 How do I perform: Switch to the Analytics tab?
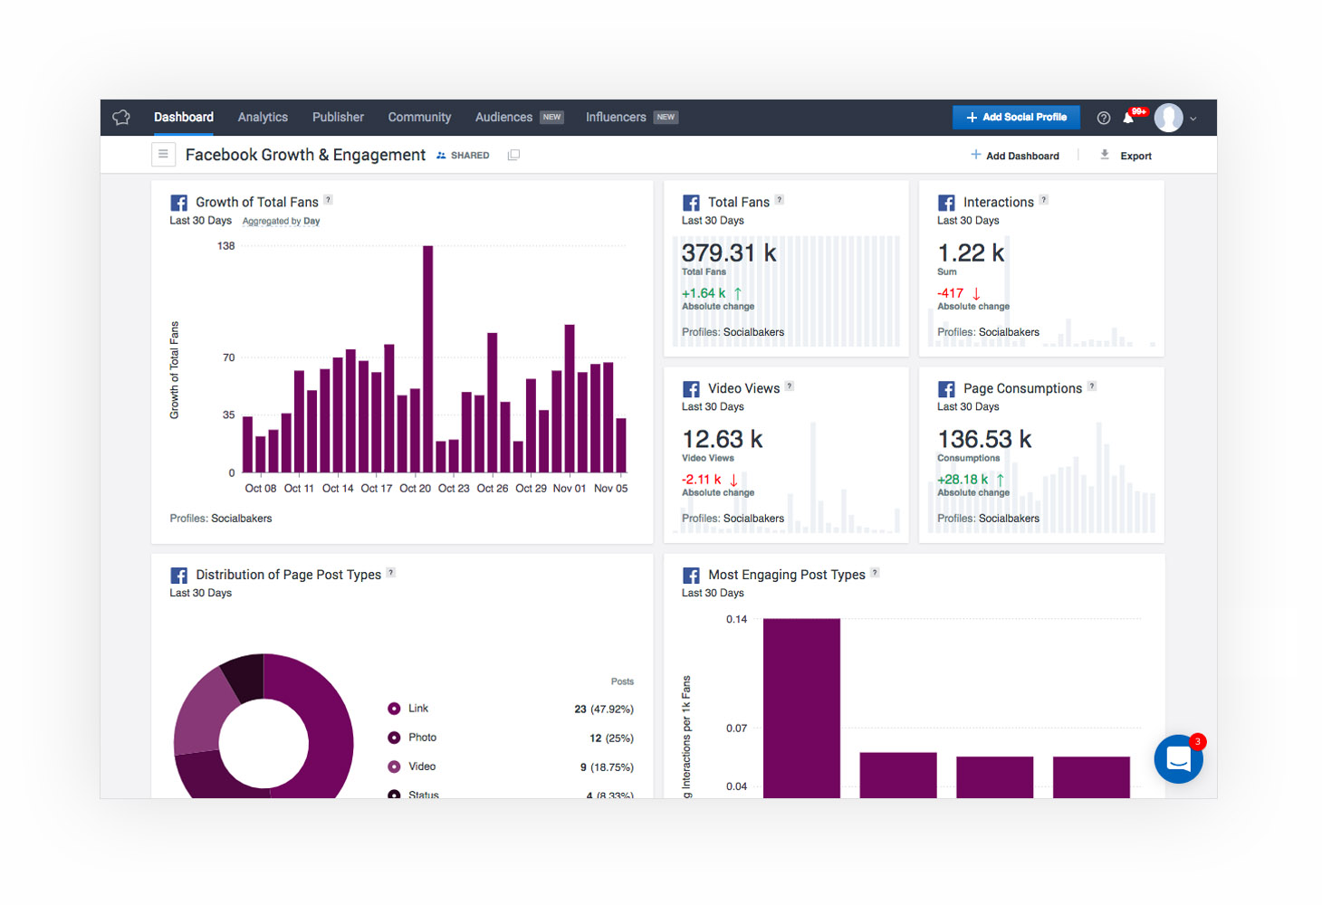tap(263, 117)
